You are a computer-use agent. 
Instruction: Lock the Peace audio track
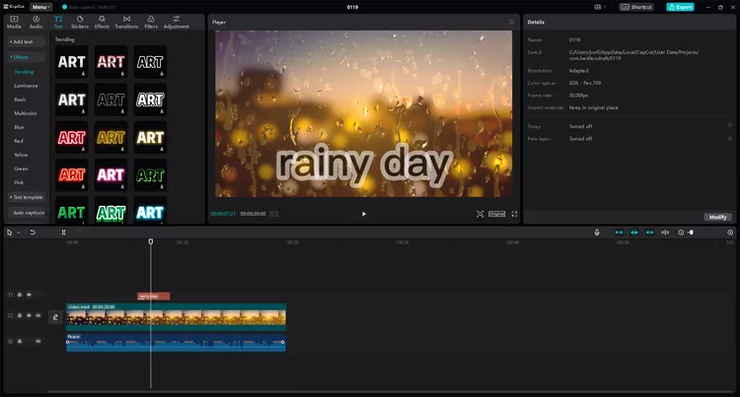click(x=20, y=341)
